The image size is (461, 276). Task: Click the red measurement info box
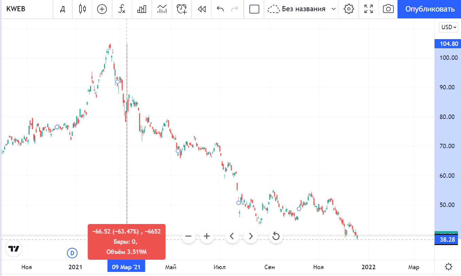(x=126, y=242)
